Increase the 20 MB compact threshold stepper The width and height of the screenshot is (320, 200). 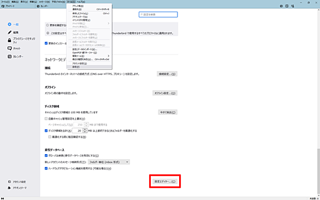pos(85,130)
